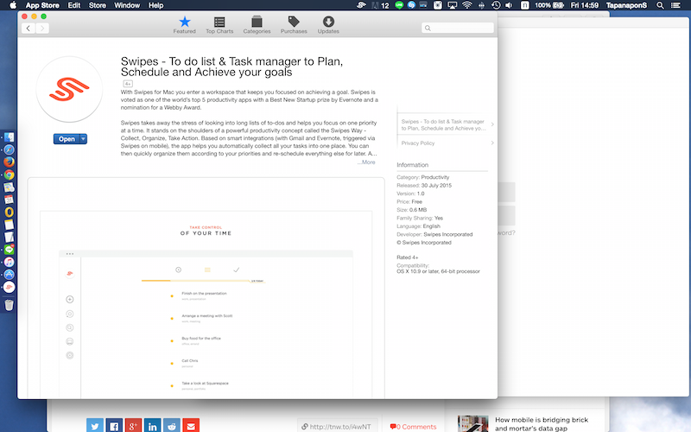Open the 0 Comments link
The image size is (691, 432).
414,426
